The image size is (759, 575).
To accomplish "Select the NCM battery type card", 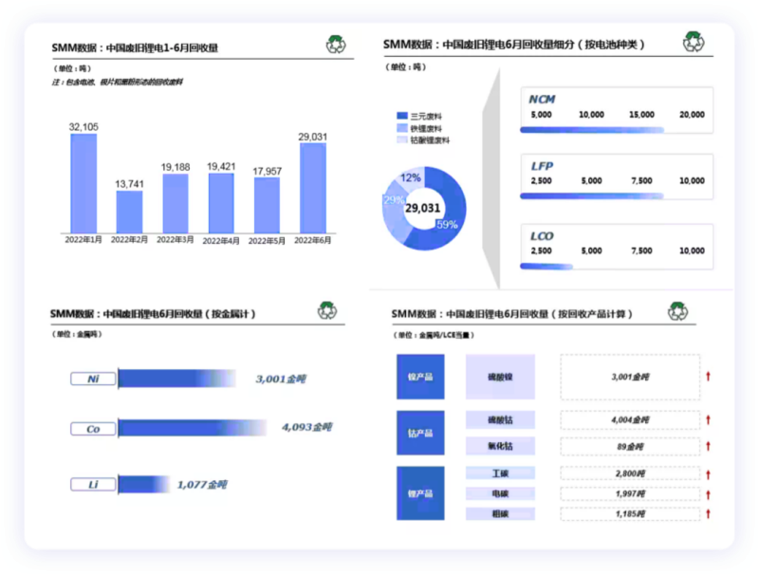I will tap(616, 114).
